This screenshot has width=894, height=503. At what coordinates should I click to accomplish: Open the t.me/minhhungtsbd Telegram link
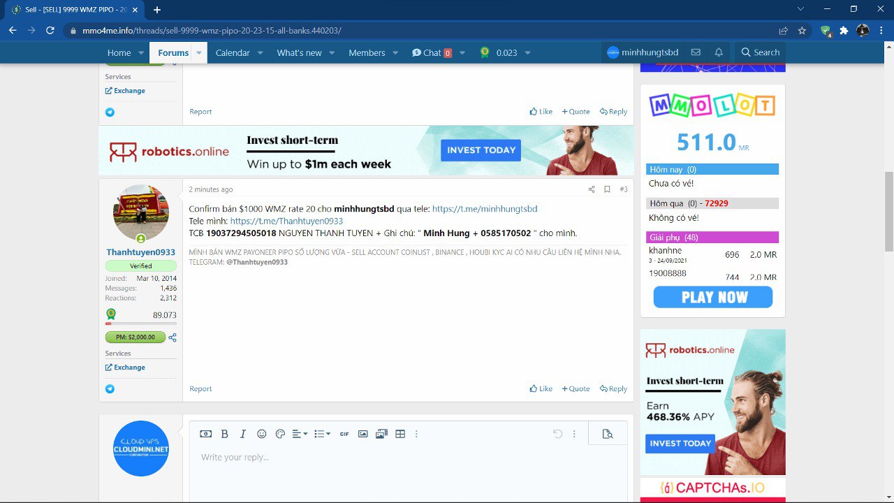point(485,209)
